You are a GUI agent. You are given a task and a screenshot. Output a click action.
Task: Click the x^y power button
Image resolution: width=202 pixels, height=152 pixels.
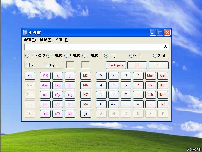[58, 95]
